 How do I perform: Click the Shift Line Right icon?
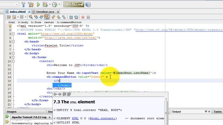(x=76, y=17)
